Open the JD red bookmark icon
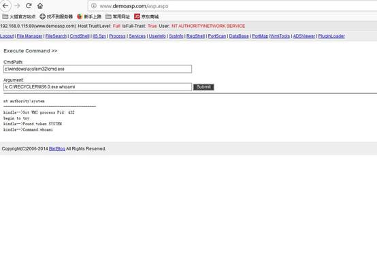377x260 pixels. click(x=137, y=16)
